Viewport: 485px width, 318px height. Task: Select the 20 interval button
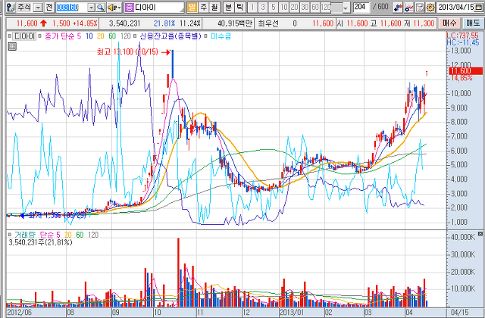click(x=294, y=8)
